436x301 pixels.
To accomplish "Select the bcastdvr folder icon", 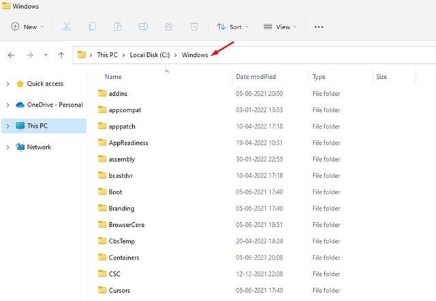I will (x=102, y=175).
